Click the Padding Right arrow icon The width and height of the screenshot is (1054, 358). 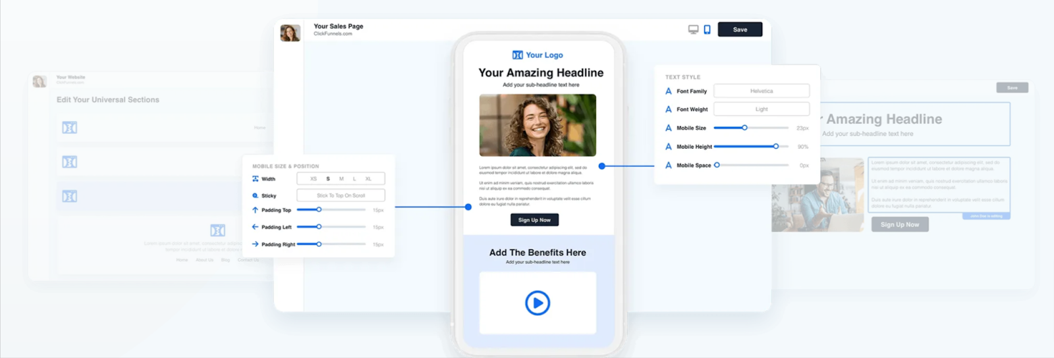coord(256,244)
